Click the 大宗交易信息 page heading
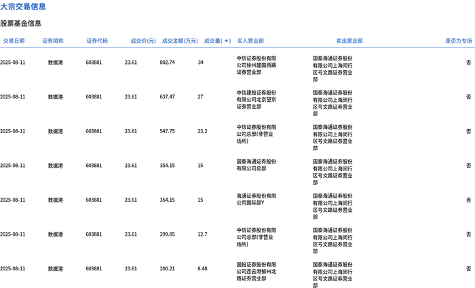The image size is (475, 288). coord(23,6)
